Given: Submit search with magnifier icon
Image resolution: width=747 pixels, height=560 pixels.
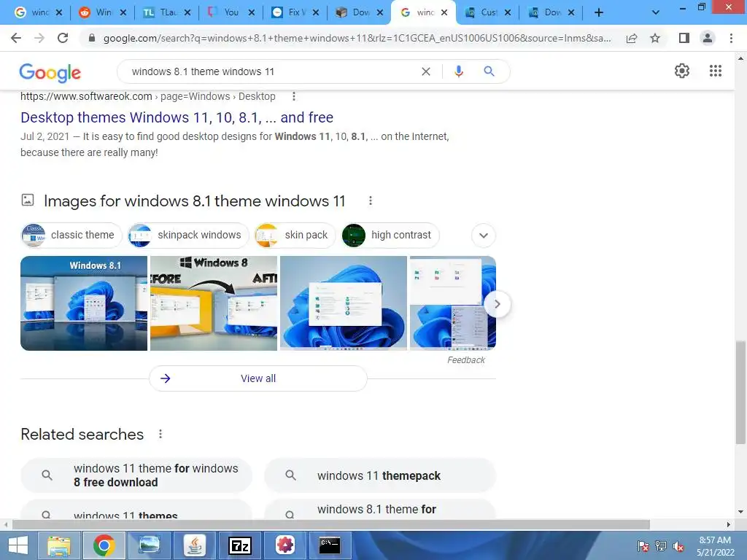Looking at the screenshot, I should coord(489,71).
